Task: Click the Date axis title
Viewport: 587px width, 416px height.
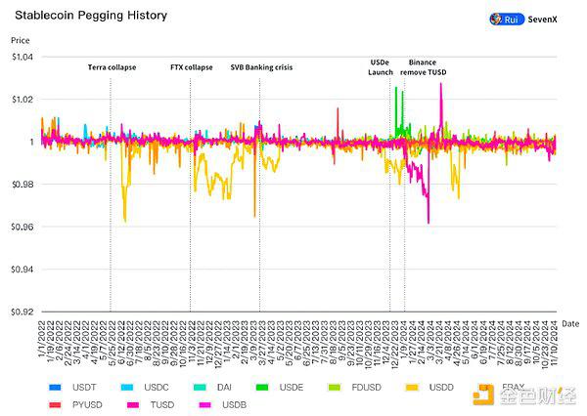Action: tap(570, 323)
